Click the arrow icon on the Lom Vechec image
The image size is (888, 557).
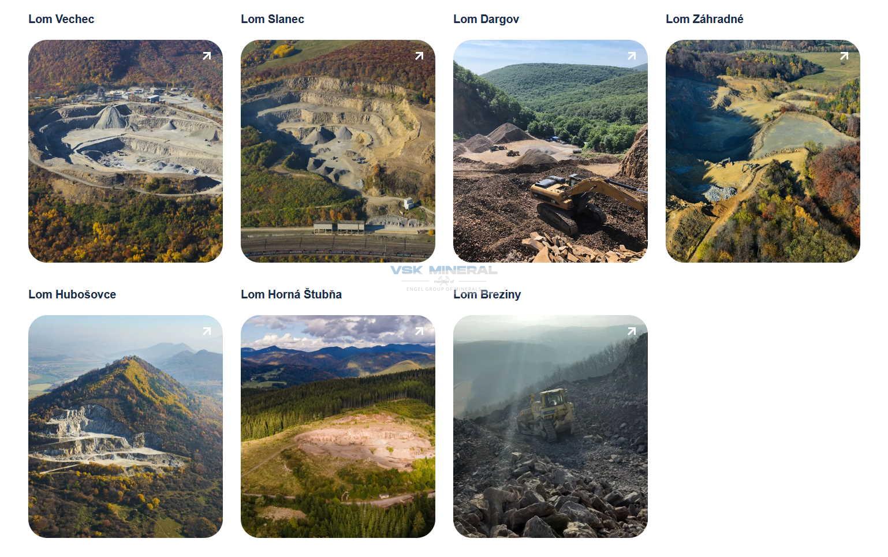click(x=207, y=56)
